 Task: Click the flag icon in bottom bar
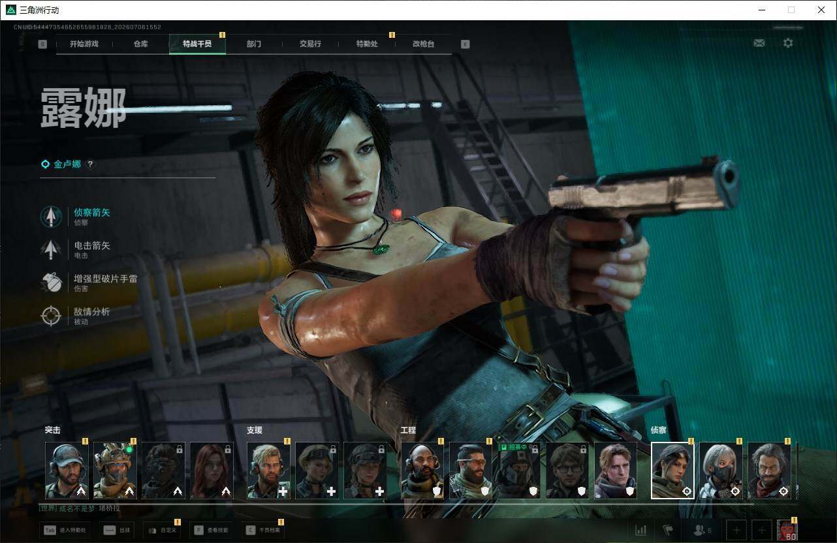668,530
